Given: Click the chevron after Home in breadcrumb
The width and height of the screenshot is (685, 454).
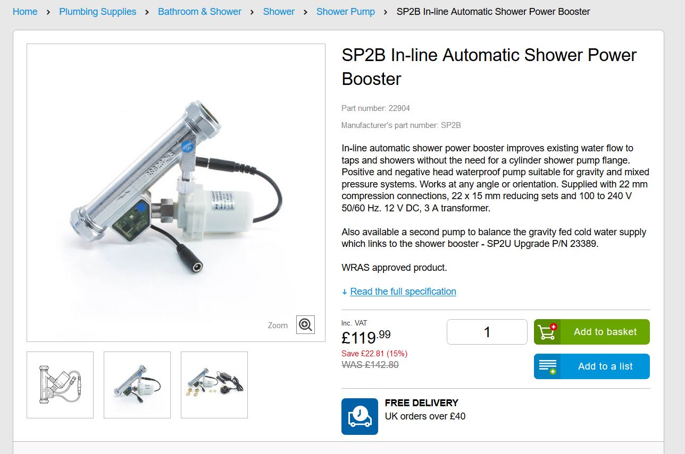Looking at the screenshot, I should click(x=48, y=12).
